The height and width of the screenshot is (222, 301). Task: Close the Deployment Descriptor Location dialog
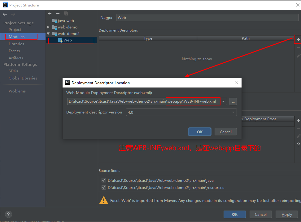(237, 83)
